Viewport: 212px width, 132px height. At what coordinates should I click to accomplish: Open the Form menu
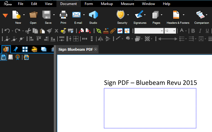pos(89,4)
